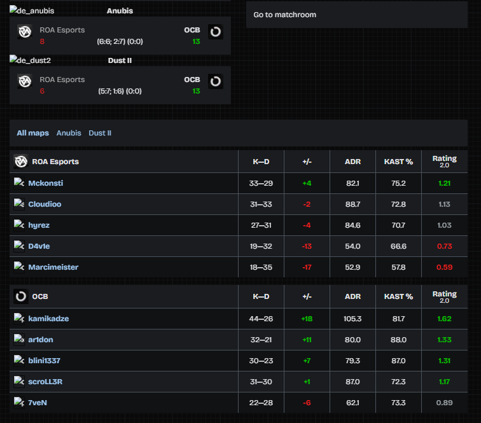Open Marcimeister player profile
Screen dimensions: 481x423
pyautogui.click(x=53, y=267)
